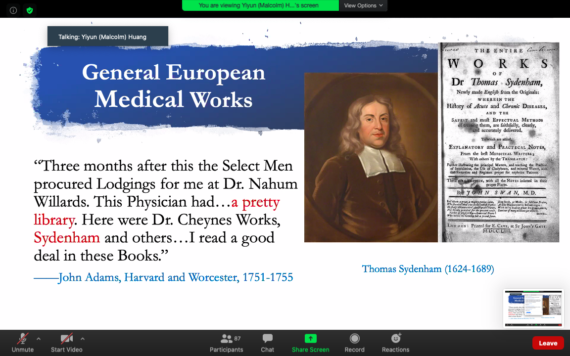Click the green encryption shield icon
570x356 pixels.
tap(30, 10)
